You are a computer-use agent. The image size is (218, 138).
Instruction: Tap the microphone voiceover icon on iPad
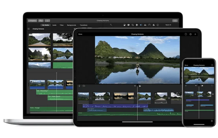click(80, 86)
